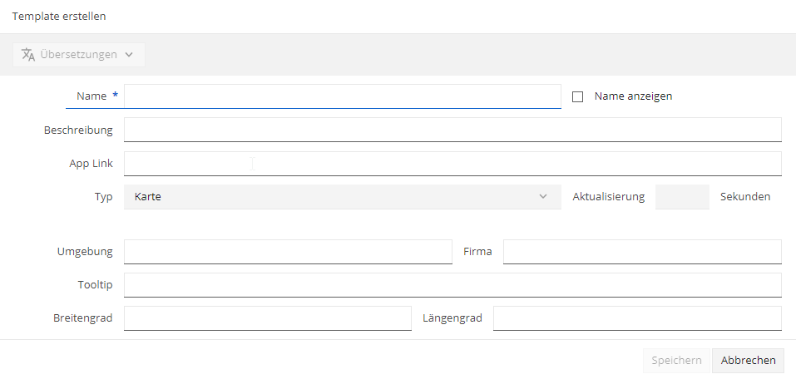Click the Aktualisierung seconds field
The width and height of the screenshot is (796, 379).
click(682, 197)
